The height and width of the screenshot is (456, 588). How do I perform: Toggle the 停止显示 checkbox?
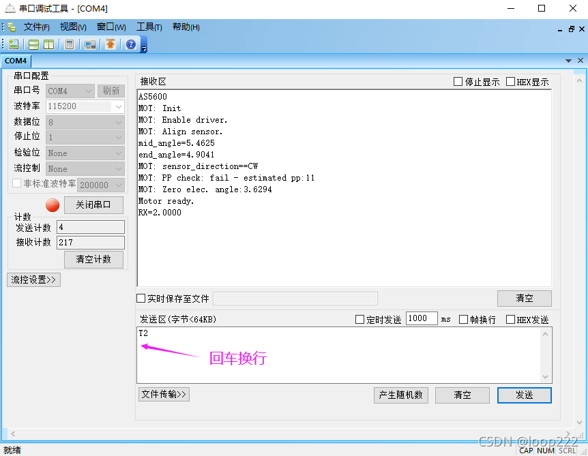[x=458, y=81]
